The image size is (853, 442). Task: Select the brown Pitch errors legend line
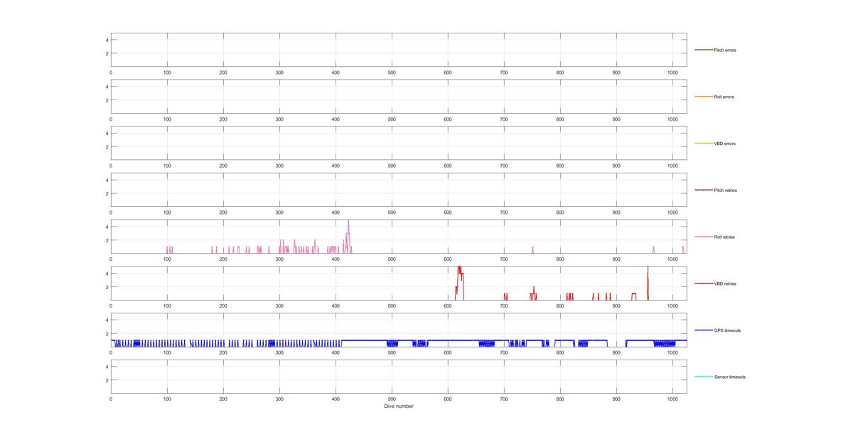[x=703, y=50]
